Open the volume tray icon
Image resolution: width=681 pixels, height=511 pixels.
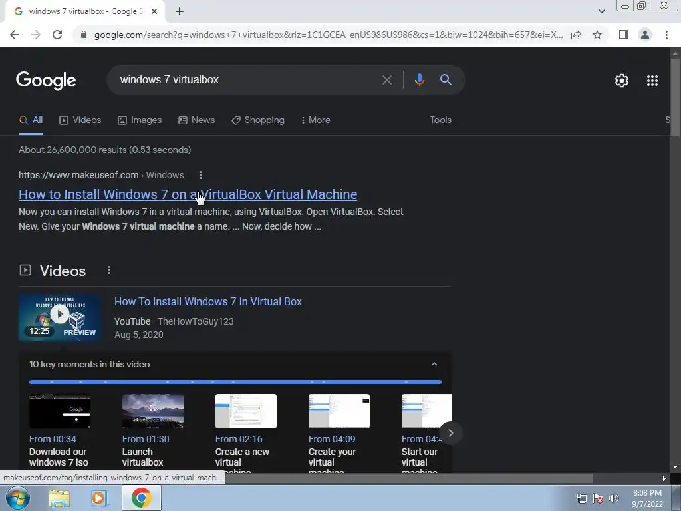click(613, 498)
